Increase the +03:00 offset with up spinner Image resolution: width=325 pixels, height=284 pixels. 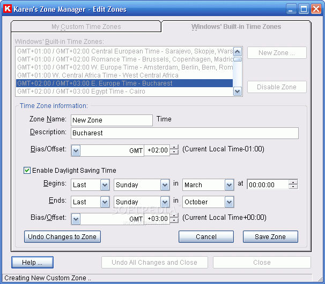(x=174, y=216)
